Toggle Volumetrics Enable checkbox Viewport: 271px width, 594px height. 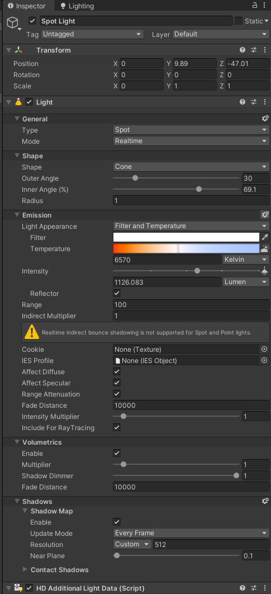pyautogui.click(x=117, y=453)
